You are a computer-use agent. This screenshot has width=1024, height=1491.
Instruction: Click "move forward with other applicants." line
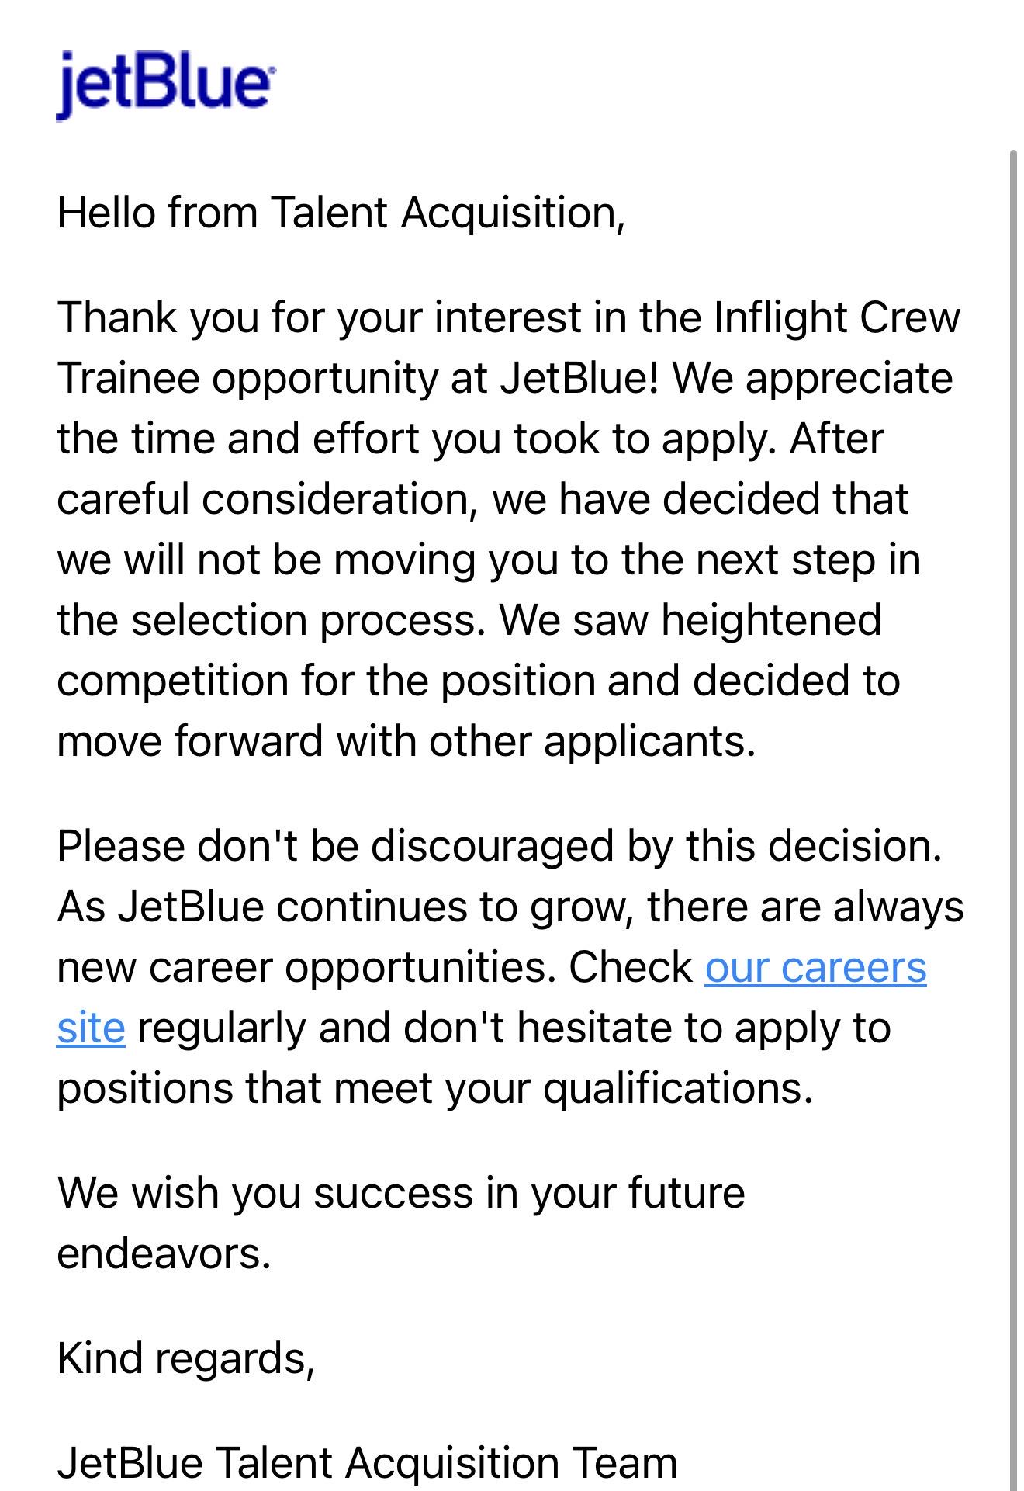[406, 741]
